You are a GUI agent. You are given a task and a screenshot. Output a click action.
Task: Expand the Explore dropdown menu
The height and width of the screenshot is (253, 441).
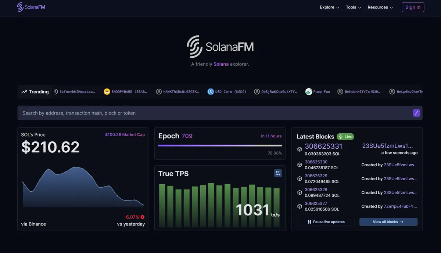(x=329, y=7)
